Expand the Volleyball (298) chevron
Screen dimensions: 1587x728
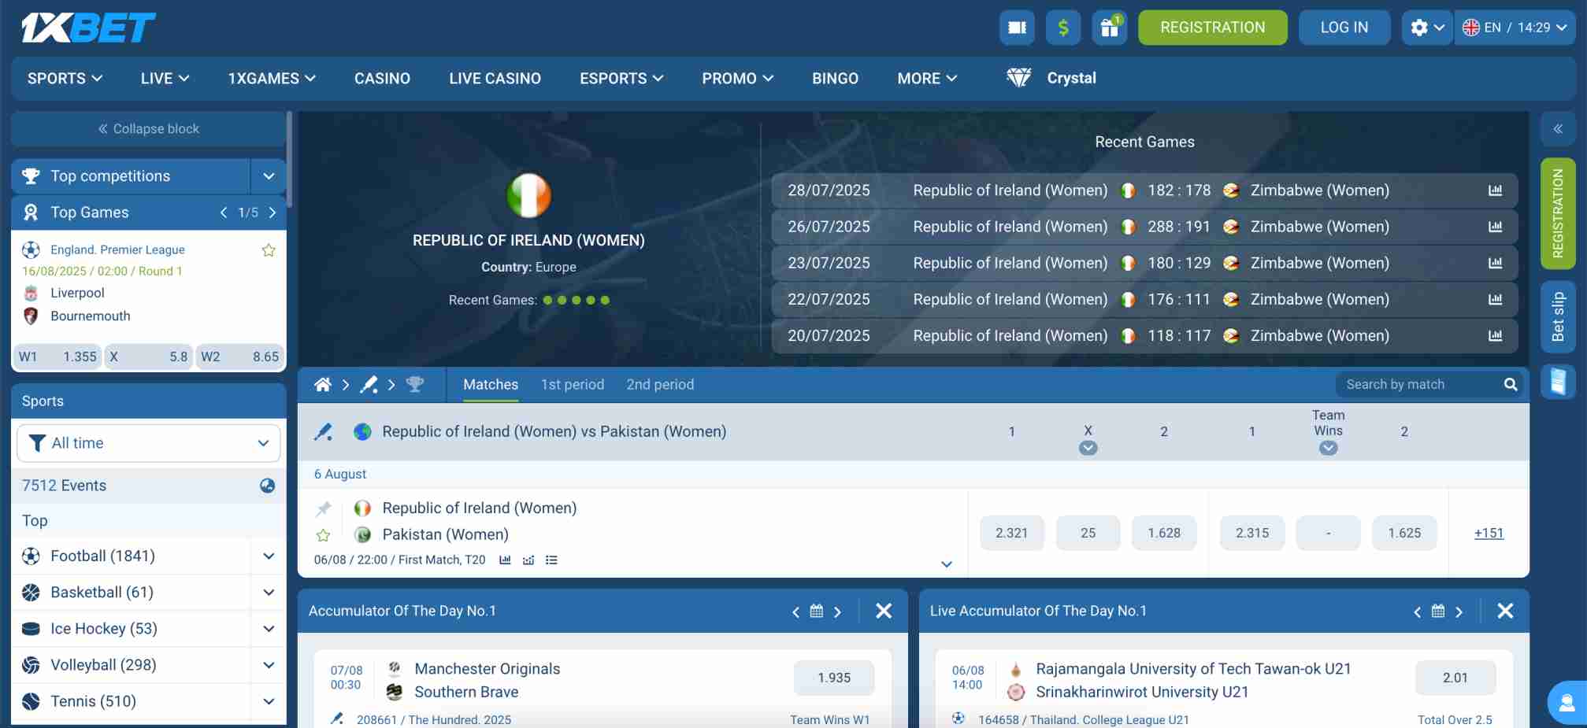pos(269,665)
